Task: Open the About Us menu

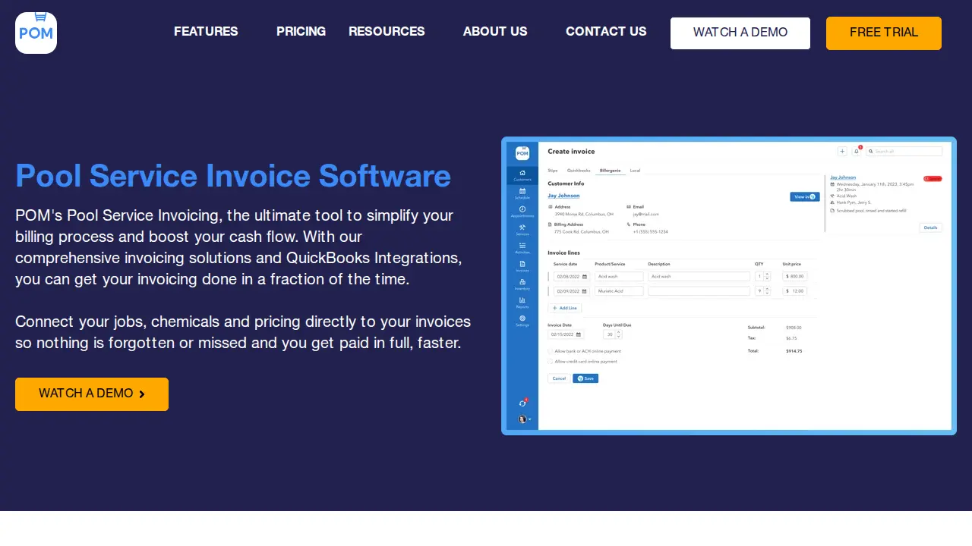Action: pos(495,32)
